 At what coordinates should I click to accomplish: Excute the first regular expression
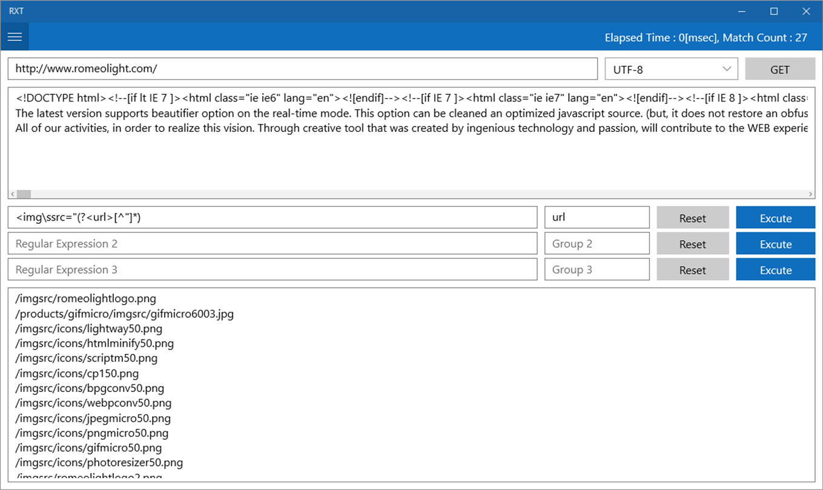776,218
